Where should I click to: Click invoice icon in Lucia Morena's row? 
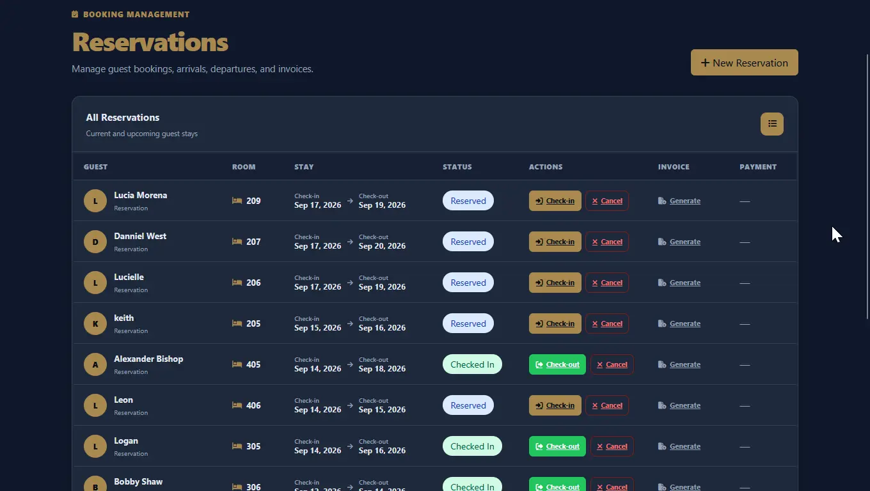tap(662, 201)
